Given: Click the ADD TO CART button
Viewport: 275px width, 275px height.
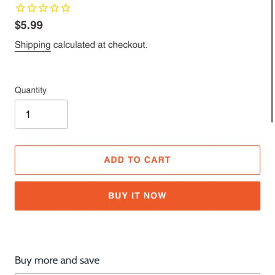Looking at the screenshot, I should pos(137,160).
